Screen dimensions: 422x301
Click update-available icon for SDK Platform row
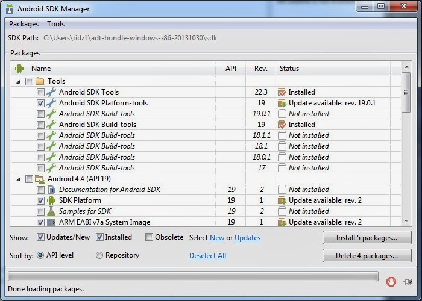tap(282, 200)
